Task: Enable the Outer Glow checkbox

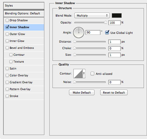Action: pyautogui.click(x=7, y=34)
